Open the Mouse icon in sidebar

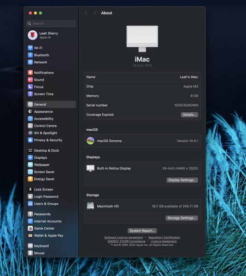click(30, 253)
